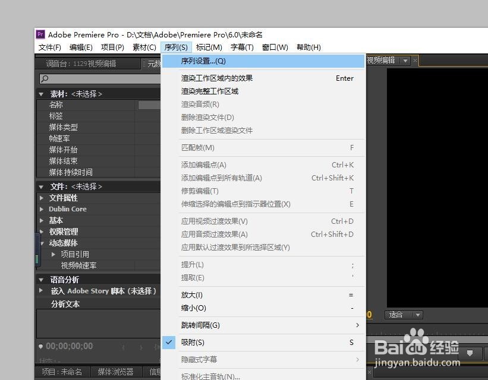488x380 pixels.
Task: Toggle the 吸附(S) snap option
Action: click(263, 343)
